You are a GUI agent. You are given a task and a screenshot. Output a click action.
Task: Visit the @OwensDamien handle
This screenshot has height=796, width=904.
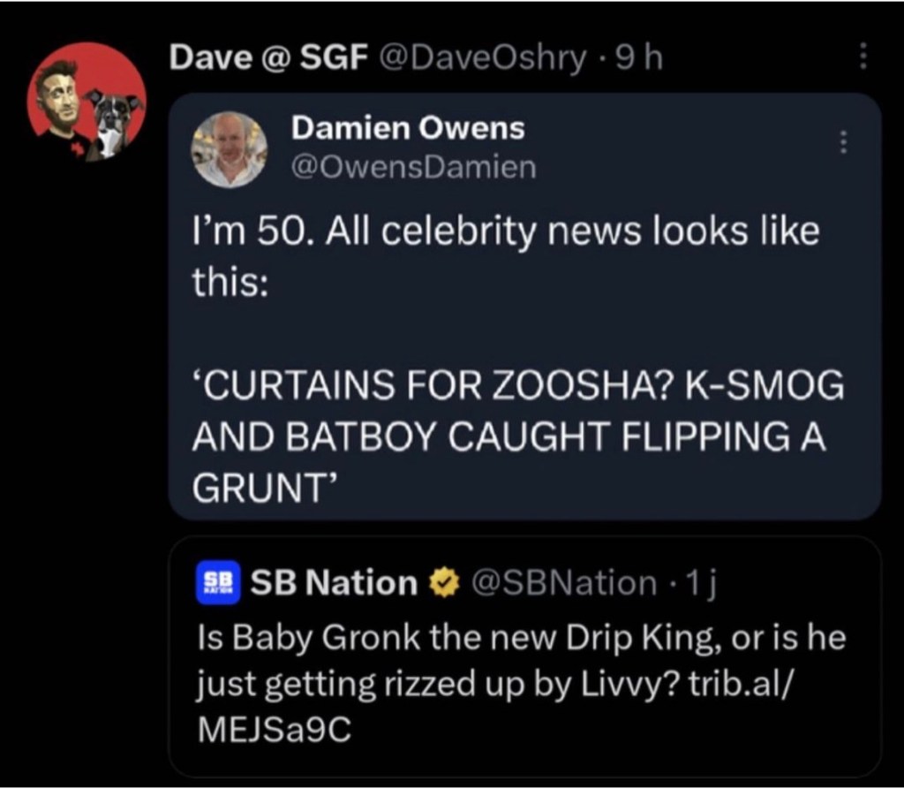413,166
